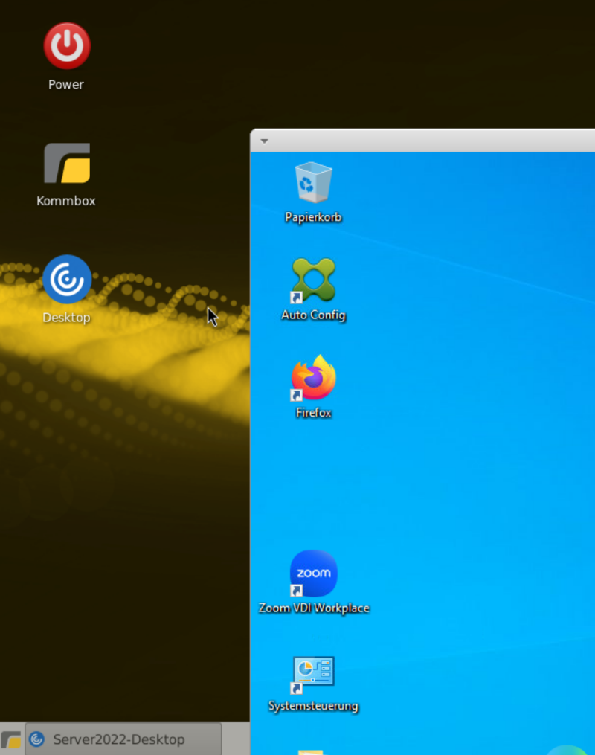
Task: Click the red Power icon
Action: pyautogui.click(x=67, y=45)
